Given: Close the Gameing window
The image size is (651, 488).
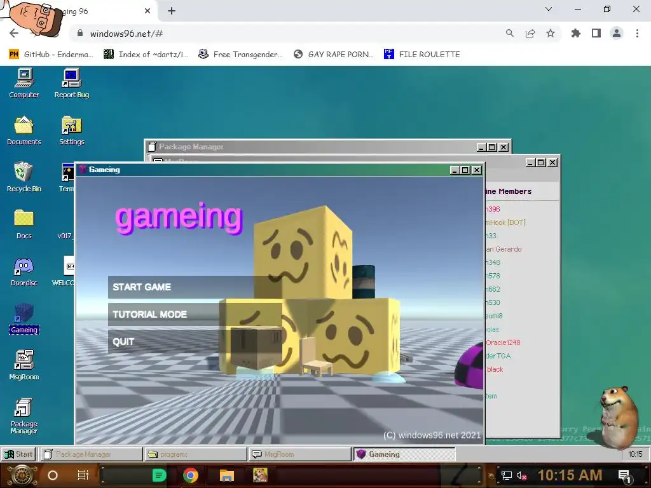Looking at the screenshot, I should point(477,170).
